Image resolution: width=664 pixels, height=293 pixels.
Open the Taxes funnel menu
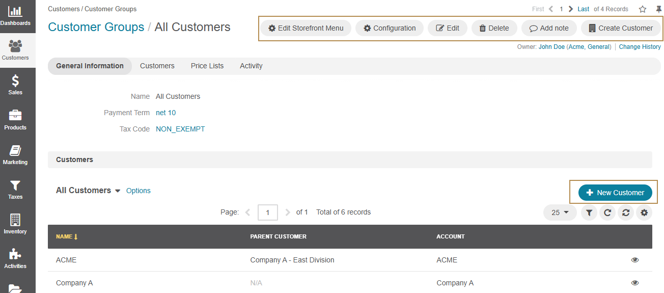15,189
